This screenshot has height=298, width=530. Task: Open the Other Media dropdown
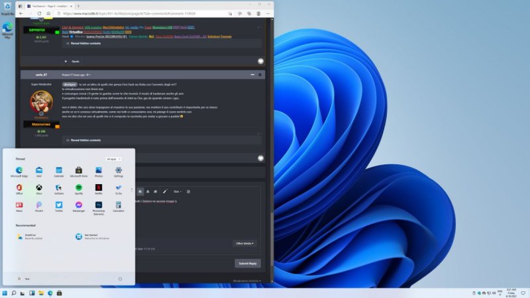pos(244,243)
